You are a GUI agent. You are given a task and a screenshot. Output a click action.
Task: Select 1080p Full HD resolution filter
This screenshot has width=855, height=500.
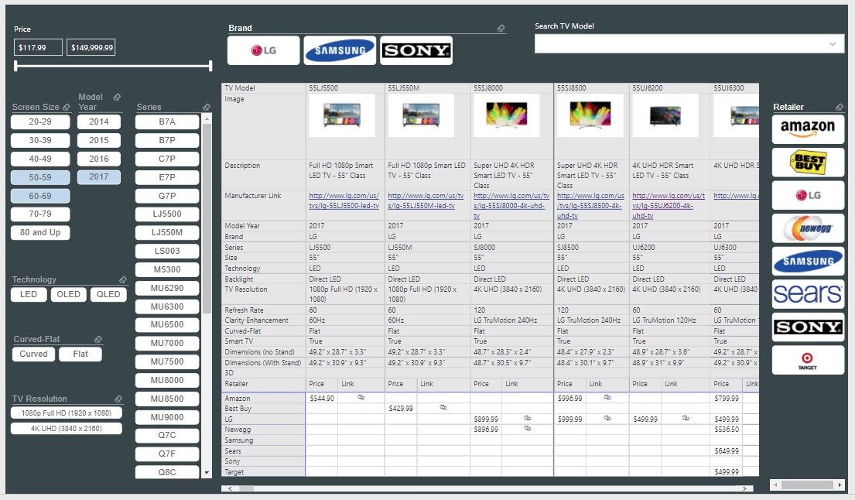click(x=67, y=413)
